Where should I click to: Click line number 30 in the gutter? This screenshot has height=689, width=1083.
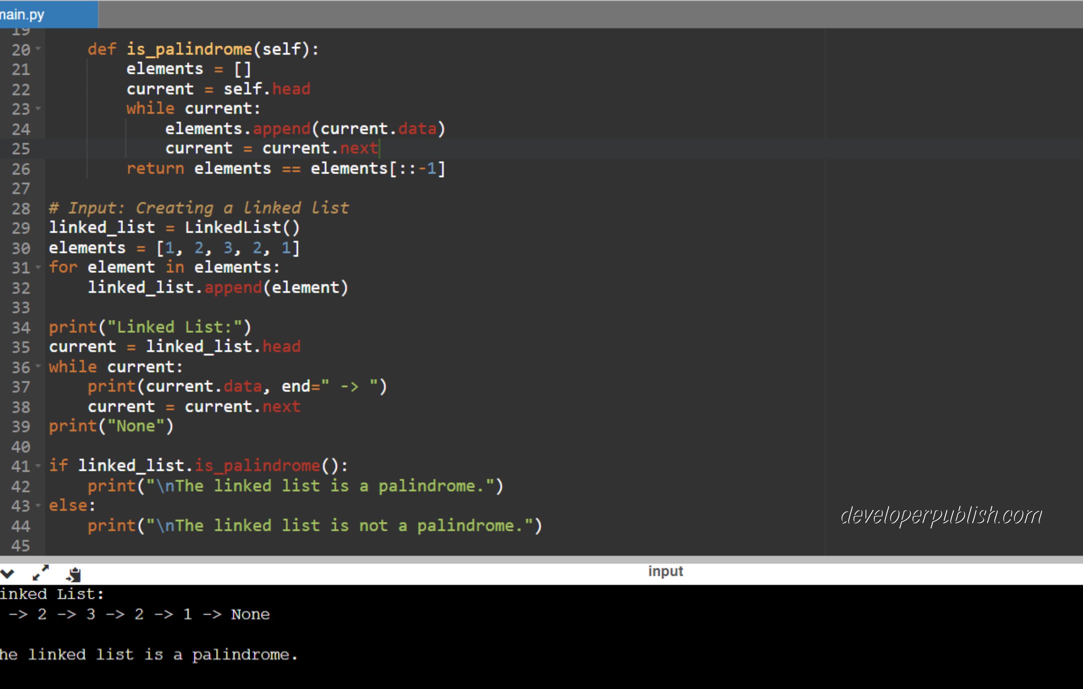[21, 248]
